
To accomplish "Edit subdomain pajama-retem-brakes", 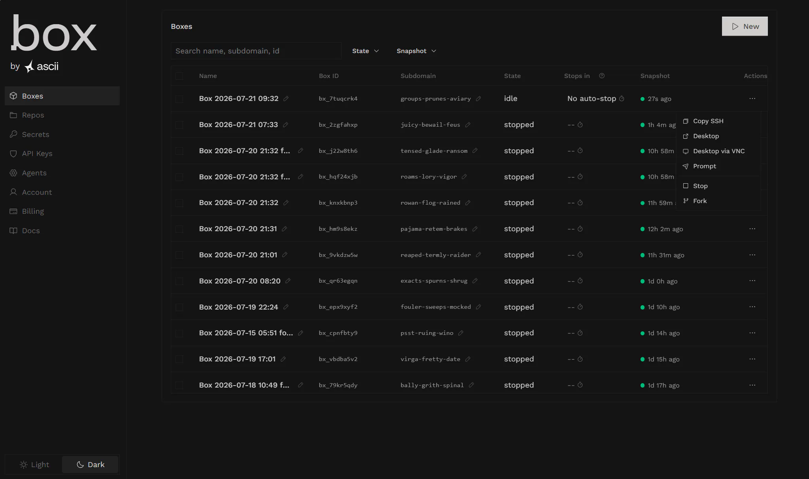I will [x=475, y=229].
